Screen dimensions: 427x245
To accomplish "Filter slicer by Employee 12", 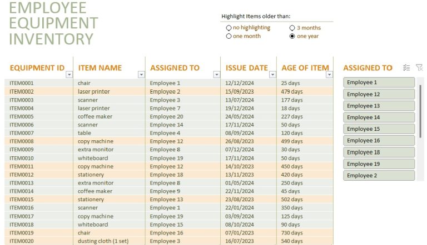I will (379, 94).
